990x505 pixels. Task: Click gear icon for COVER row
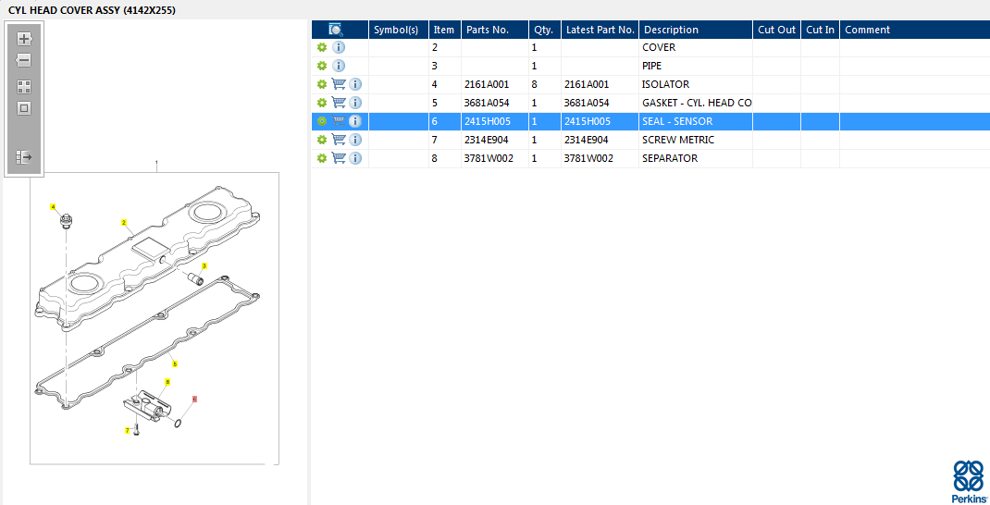[x=322, y=47]
